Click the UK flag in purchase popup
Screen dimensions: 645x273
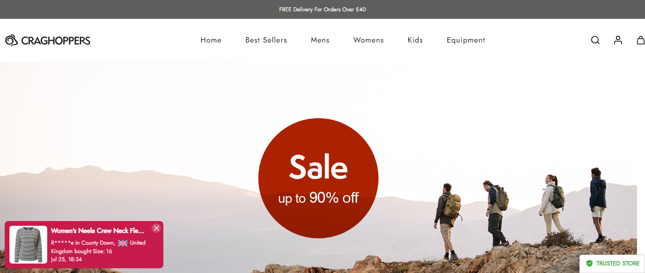123,243
